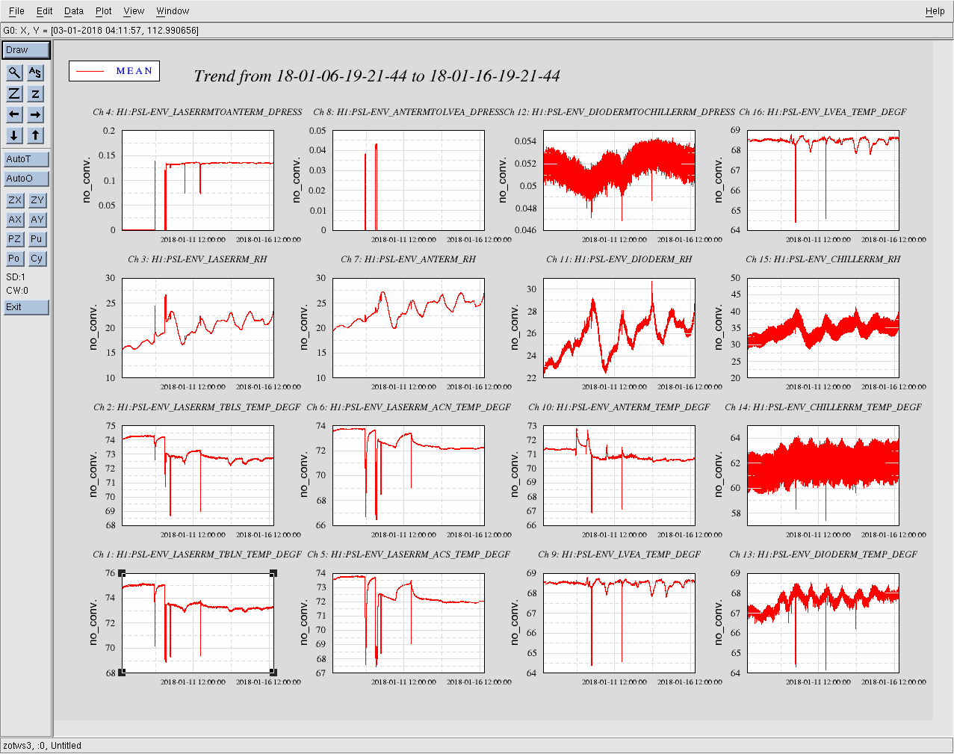
Task: Select the magnifier zoom tool
Action: [x=14, y=72]
